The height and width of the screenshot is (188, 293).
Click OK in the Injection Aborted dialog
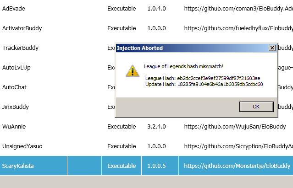pyautogui.click(x=256, y=107)
